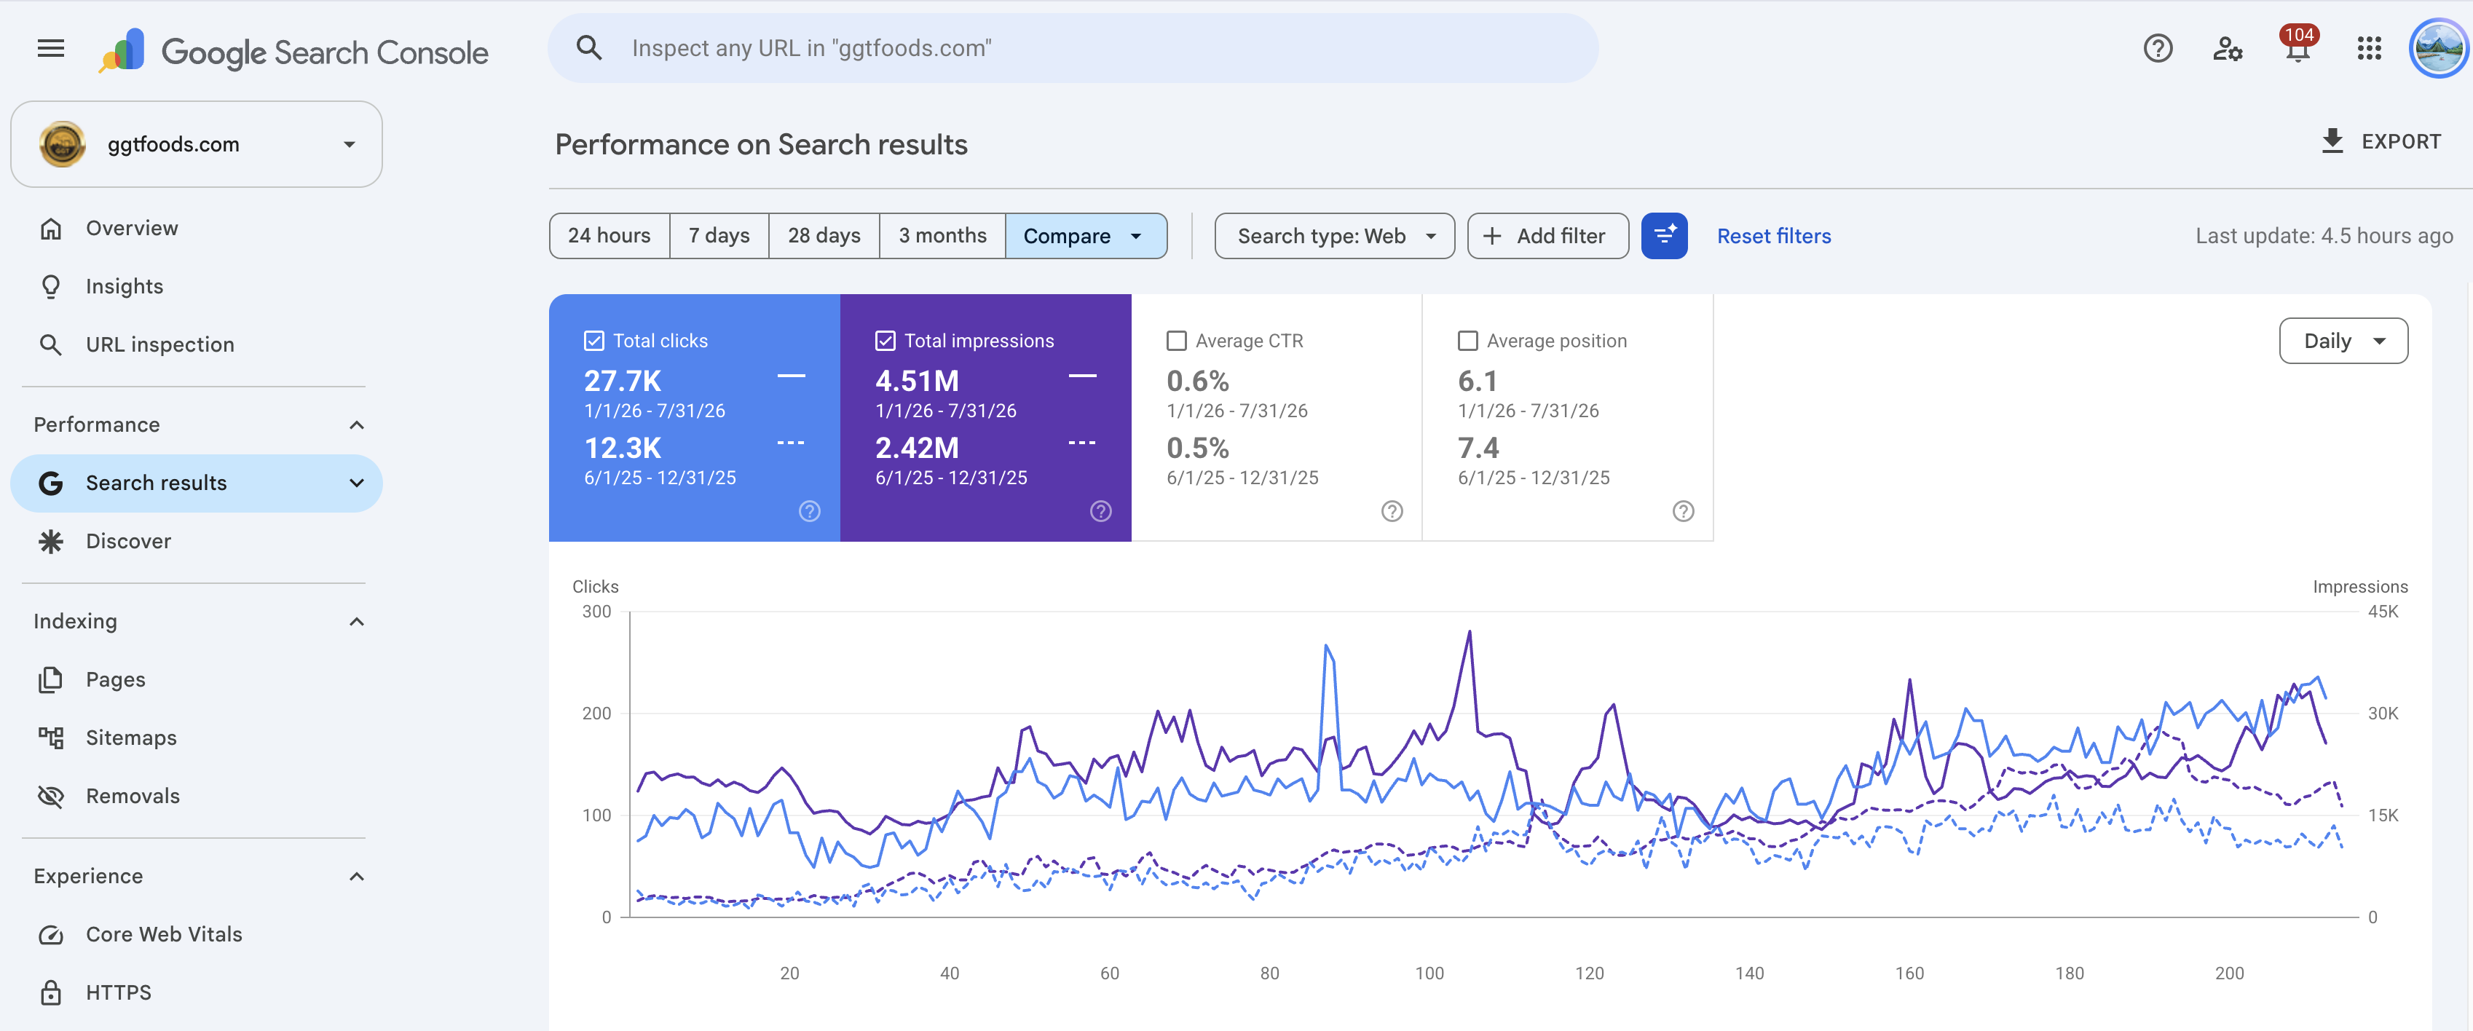Open the account profile avatar

[2439, 48]
